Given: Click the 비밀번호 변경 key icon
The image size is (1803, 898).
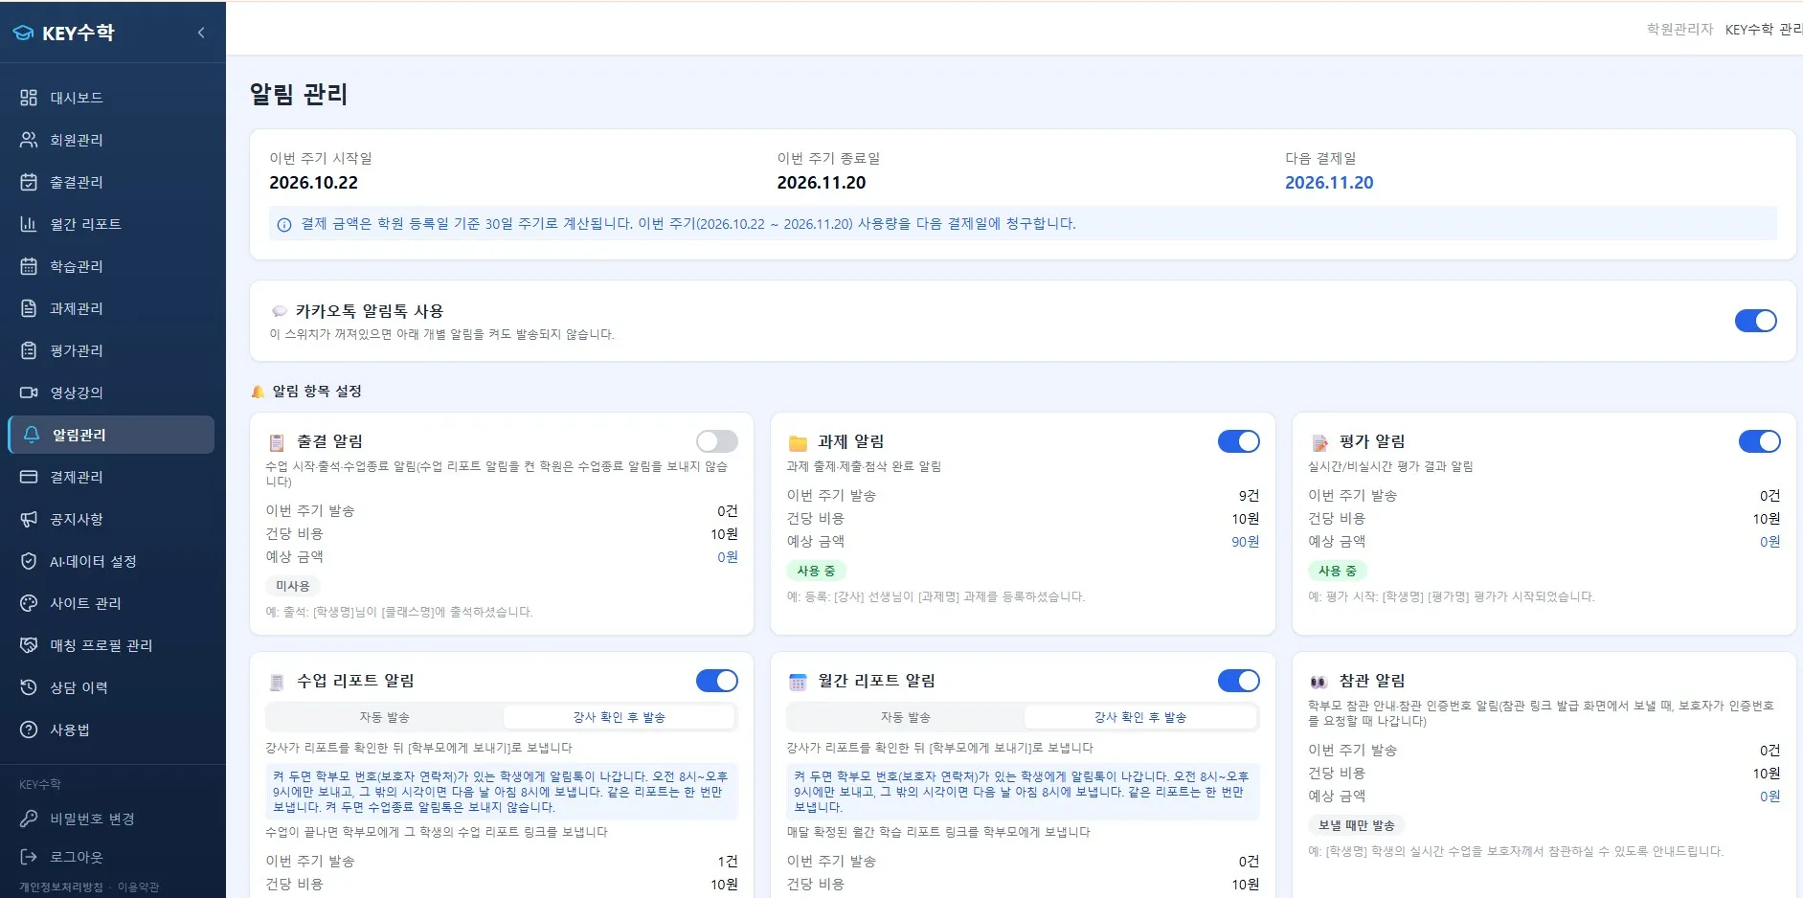Looking at the screenshot, I should pyautogui.click(x=29, y=819).
